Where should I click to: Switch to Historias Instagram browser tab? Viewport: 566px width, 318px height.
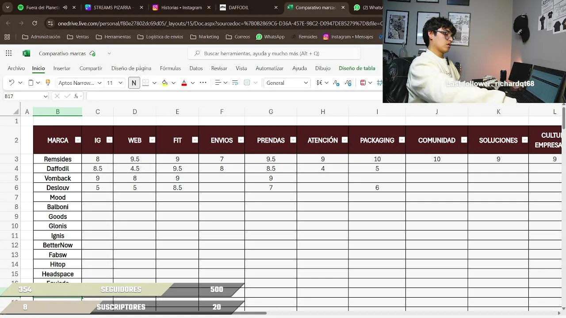pos(181,8)
